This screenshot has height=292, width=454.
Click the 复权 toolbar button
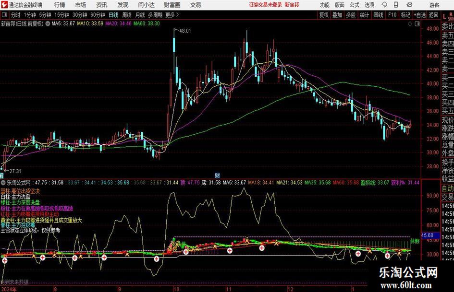pyautogui.click(x=324, y=15)
